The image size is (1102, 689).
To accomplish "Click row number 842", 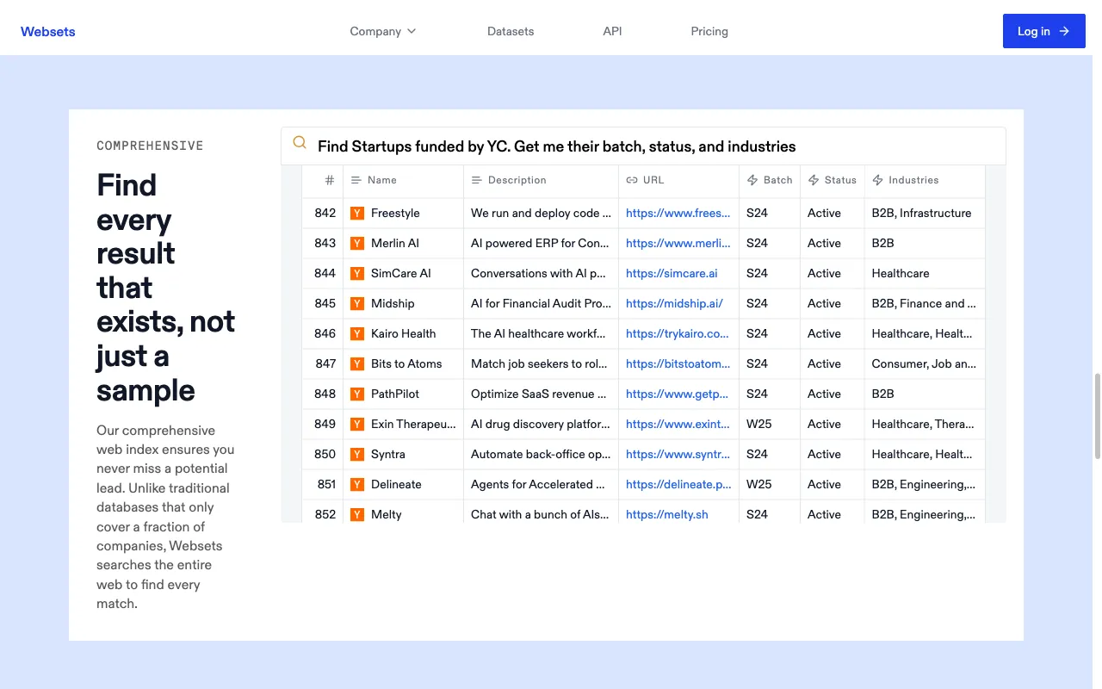I will [x=325, y=213].
